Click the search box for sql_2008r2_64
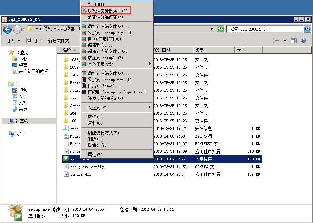 click(265, 29)
